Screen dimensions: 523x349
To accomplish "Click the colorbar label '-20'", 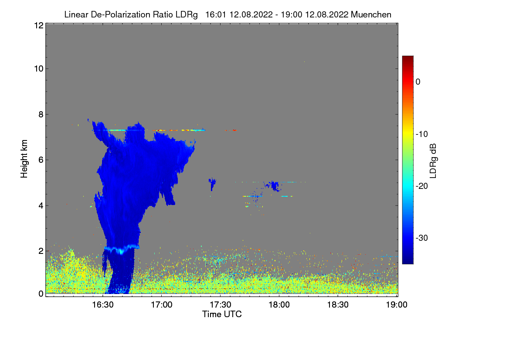I will (x=421, y=186).
